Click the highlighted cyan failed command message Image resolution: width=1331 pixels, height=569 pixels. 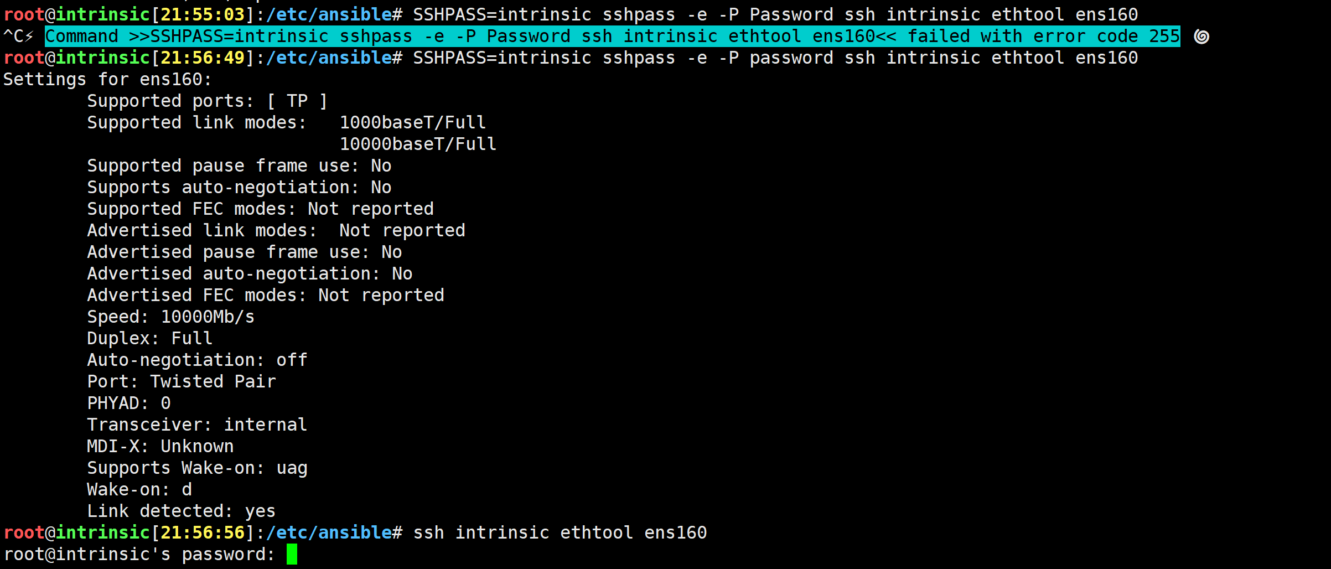coord(612,37)
